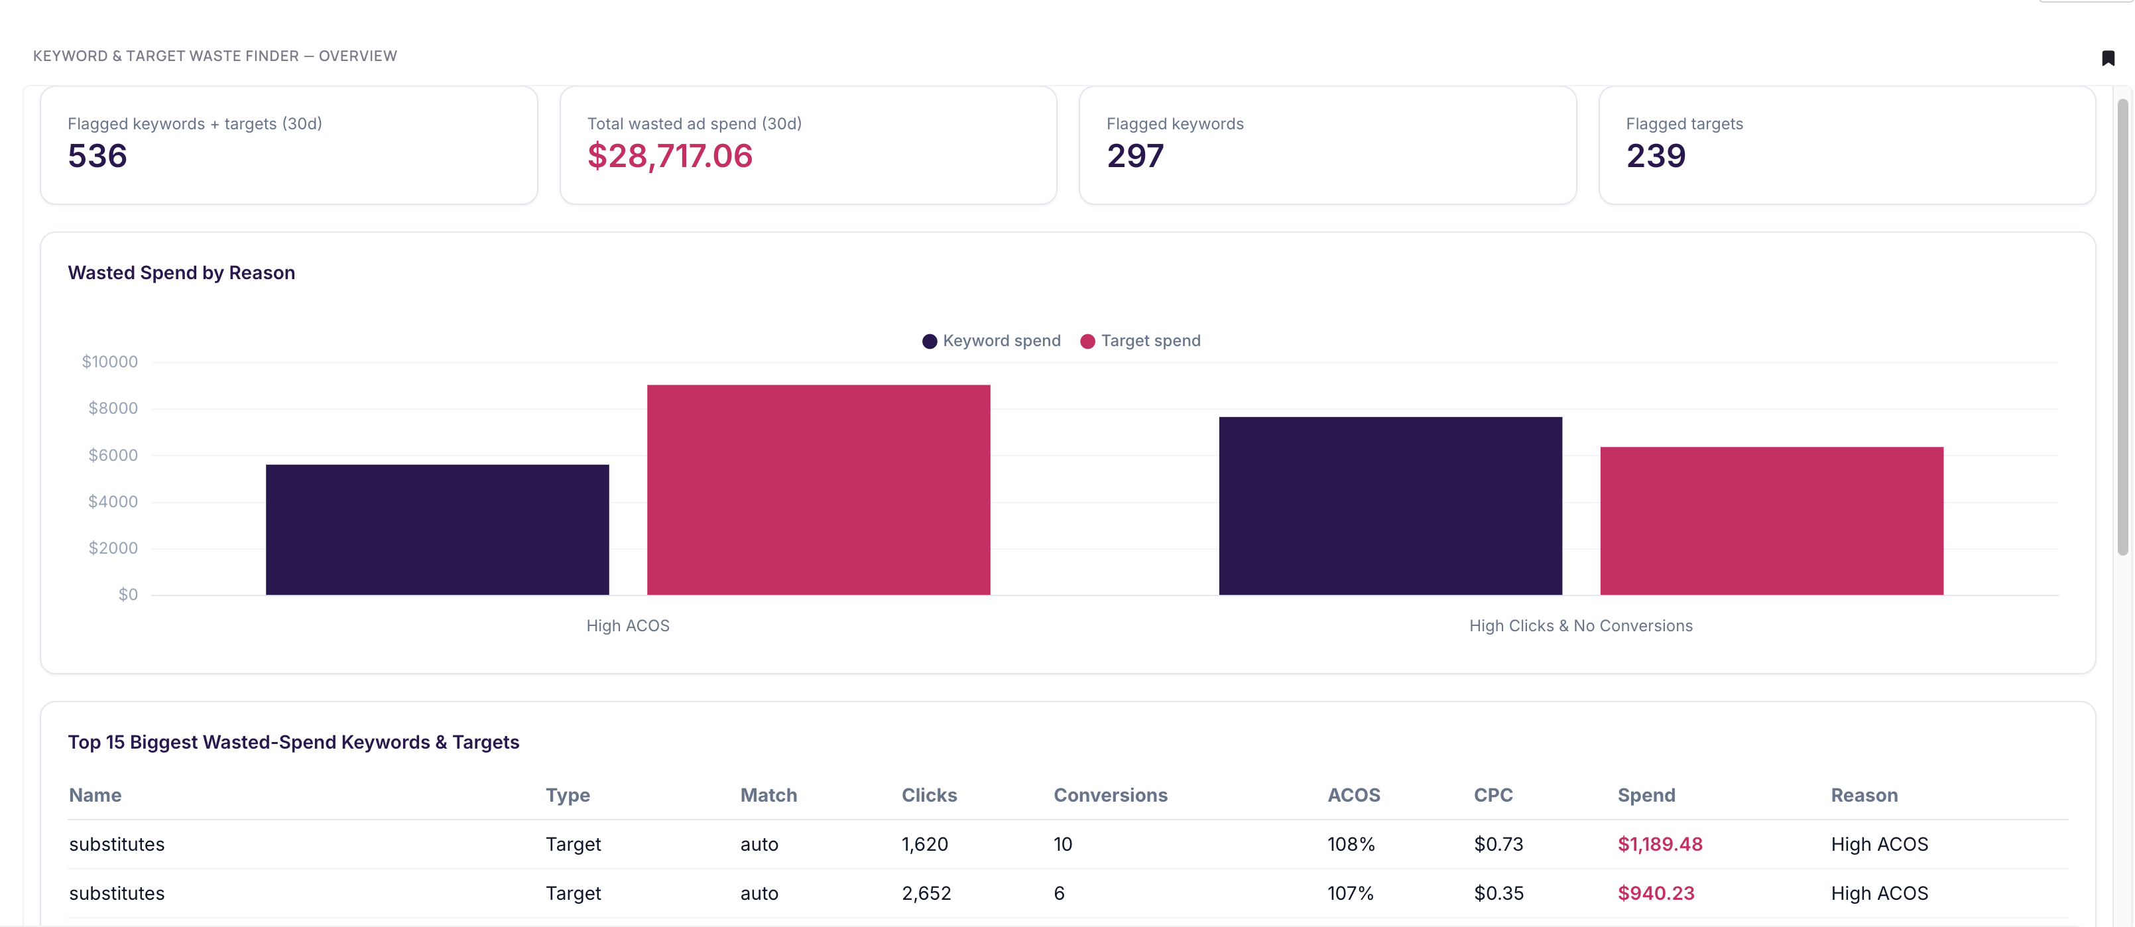Click the CPC column header
The image size is (2135, 927).
click(x=1493, y=795)
